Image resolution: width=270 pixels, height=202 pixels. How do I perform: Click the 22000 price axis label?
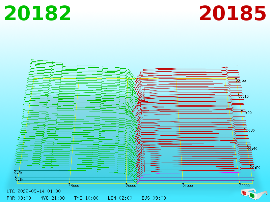pos(244,186)
